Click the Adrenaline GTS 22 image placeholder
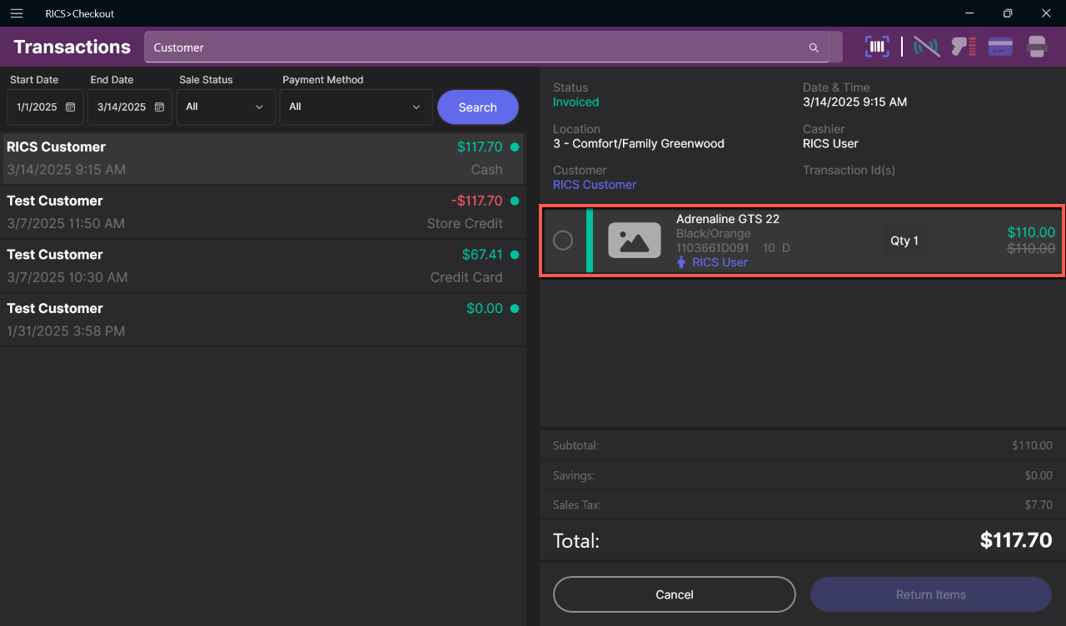1066x626 pixels. click(635, 241)
